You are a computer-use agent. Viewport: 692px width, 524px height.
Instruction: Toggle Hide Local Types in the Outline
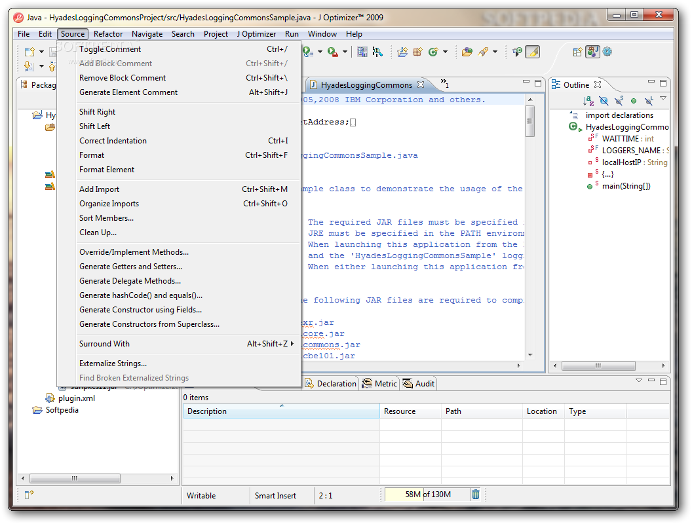649,101
